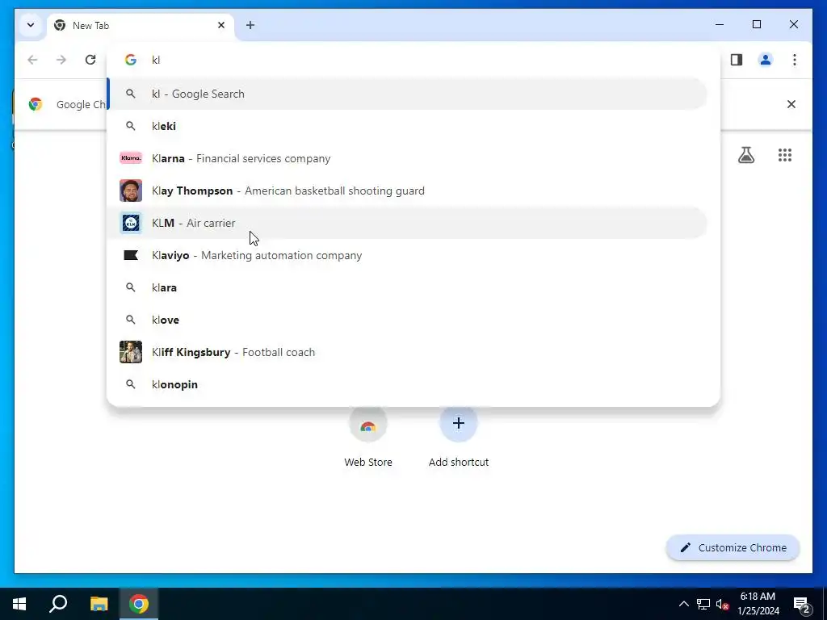
Task: Click the Chrome taskbar icon
Action: click(x=139, y=604)
